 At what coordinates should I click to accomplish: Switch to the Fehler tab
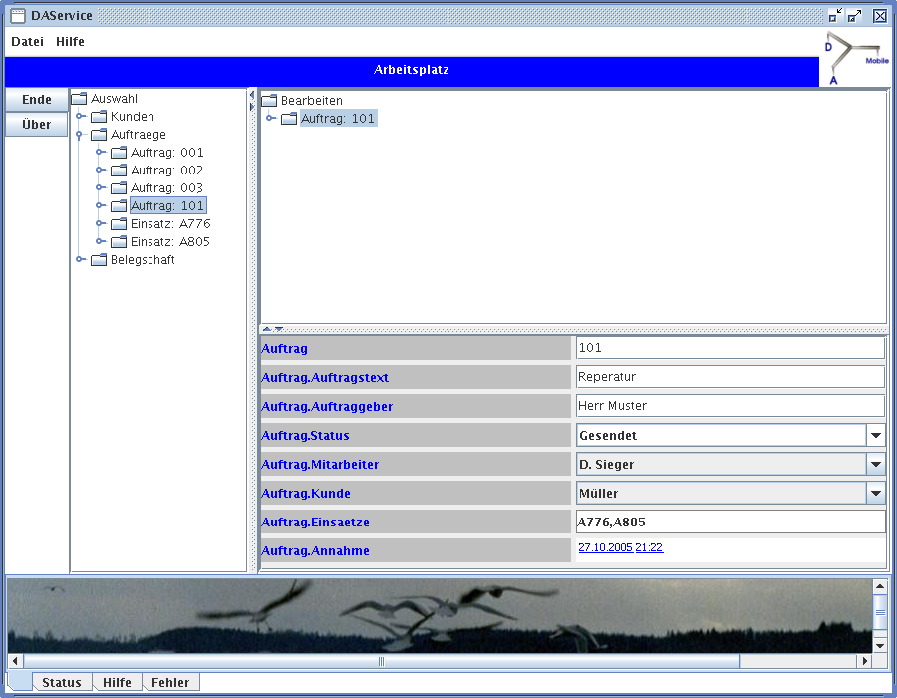(x=170, y=683)
